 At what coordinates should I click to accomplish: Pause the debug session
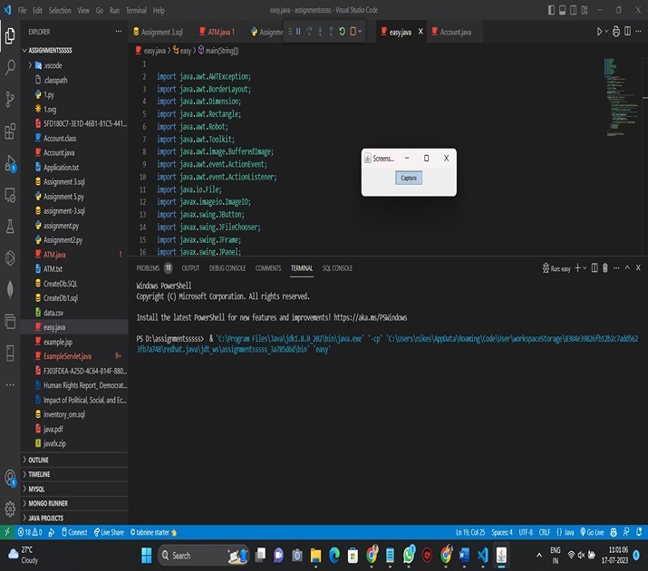pyautogui.click(x=298, y=32)
